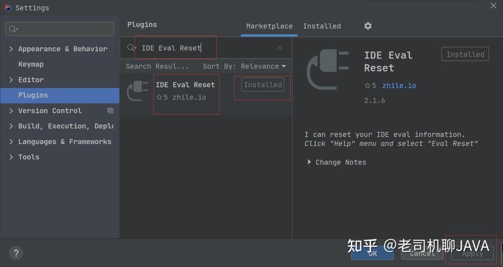Viewport: 503px width, 267px height.
Task: Expand the Editor settings section
Action: tap(11, 79)
